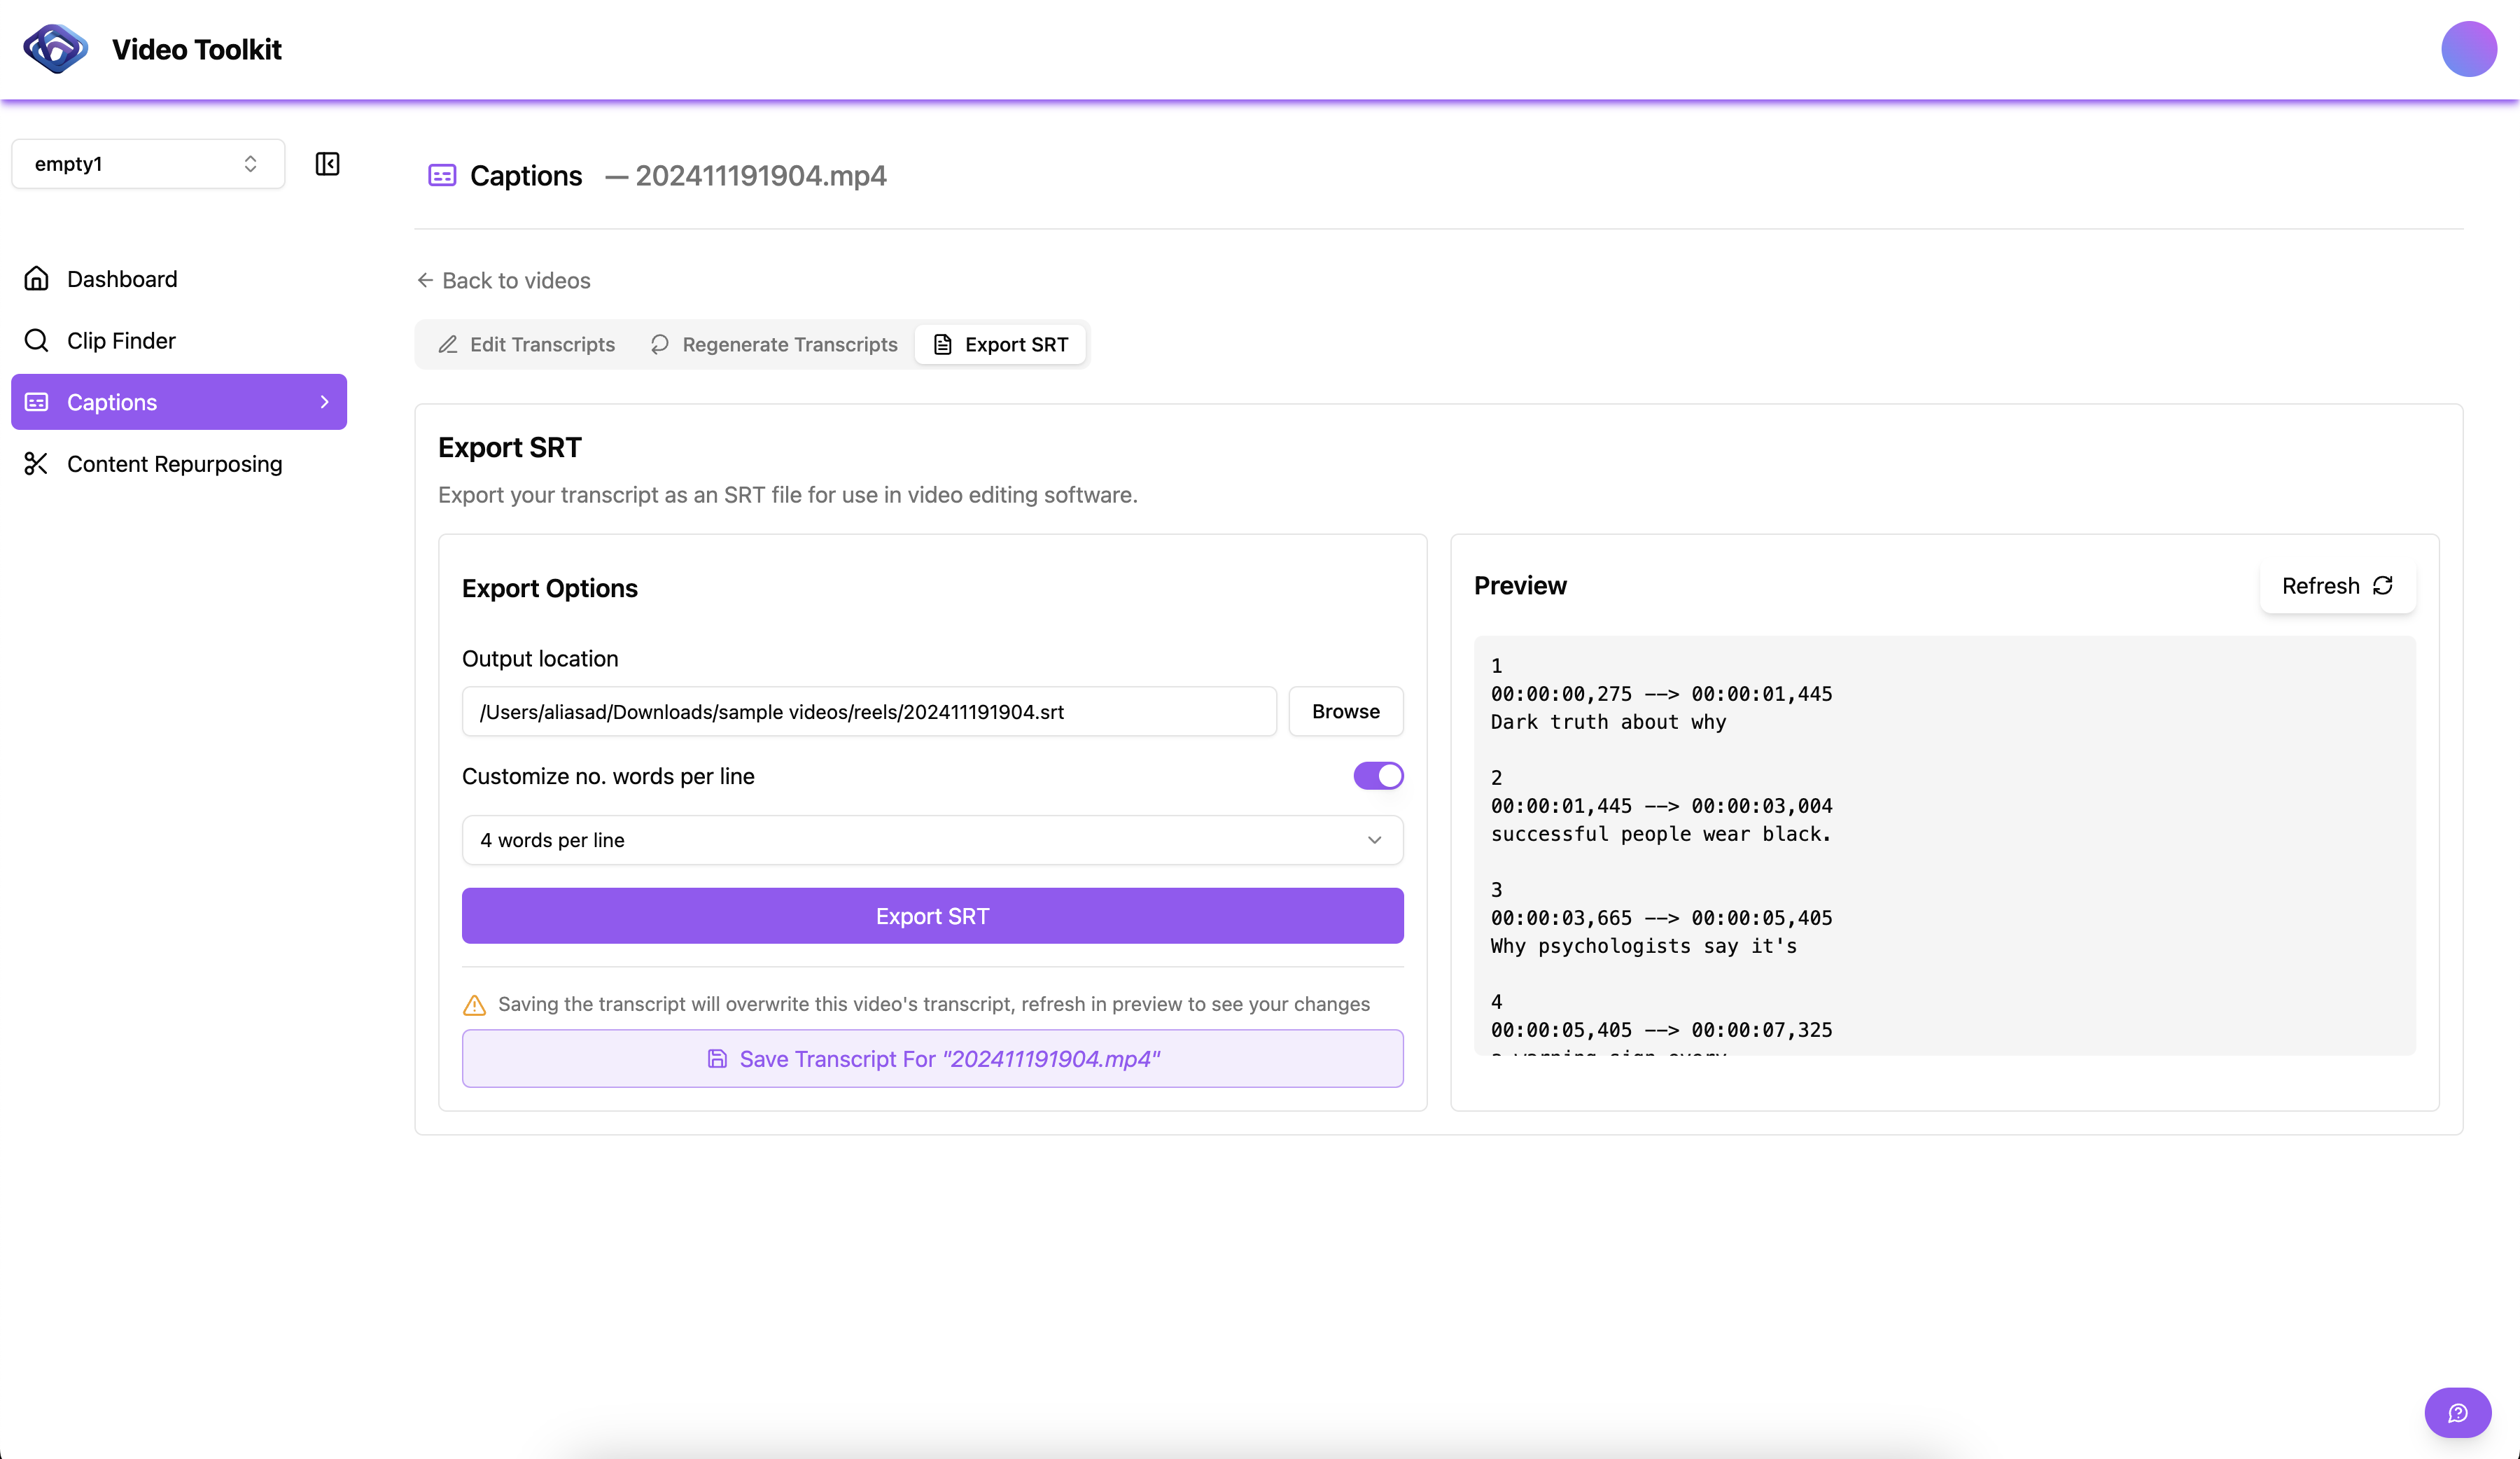Switch to the Regenerate Transcripts tab
Image resolution: width=2520 pixels, height=1459 pixels.
[774, 345]
